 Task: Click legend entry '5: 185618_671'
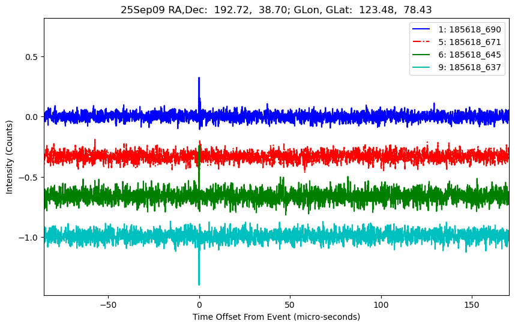point(469,42)
